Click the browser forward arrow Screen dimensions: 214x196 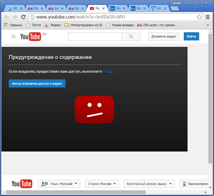15,17
